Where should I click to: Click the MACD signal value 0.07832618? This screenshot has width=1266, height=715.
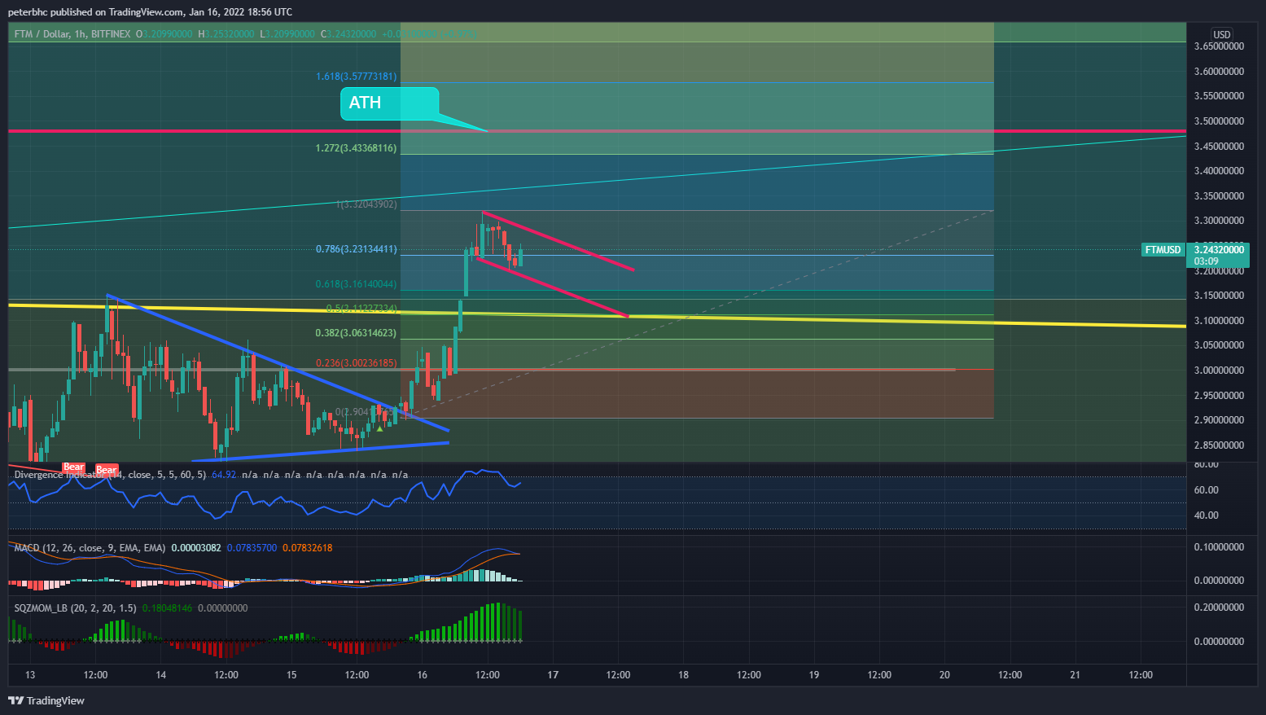[x=308, y=548]
